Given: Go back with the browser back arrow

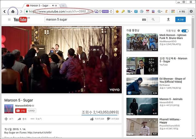Looking at the screenshot, I should tap(5, 11).
